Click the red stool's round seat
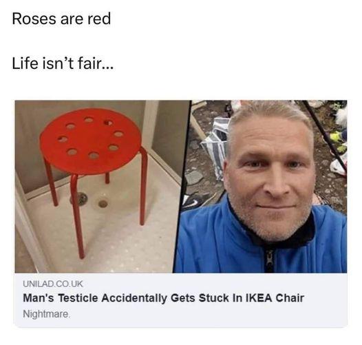Screen dimensions: 362x345 [90, 141]
